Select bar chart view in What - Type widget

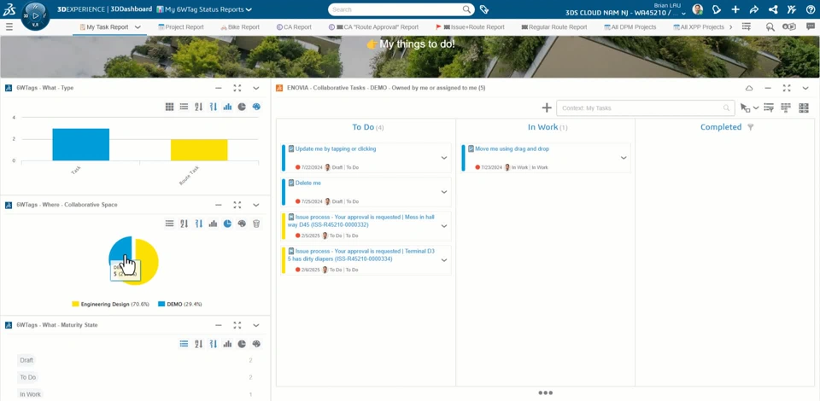(227, 107)
